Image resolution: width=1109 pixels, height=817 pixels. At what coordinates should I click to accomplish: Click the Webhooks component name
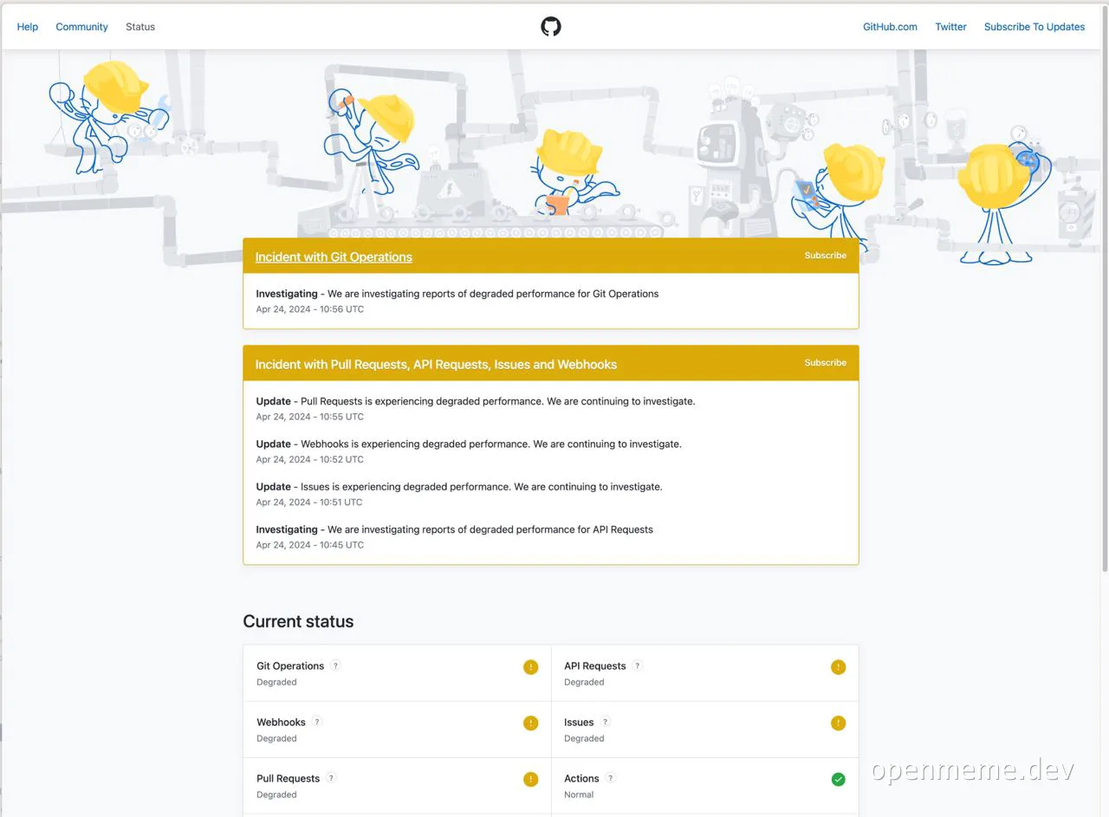point(281,723)
